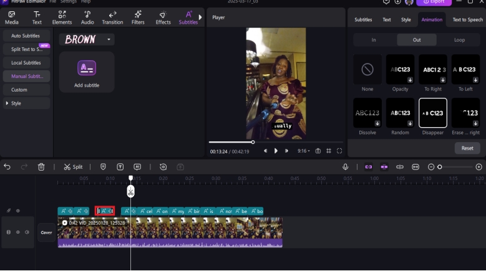The image size is (486, 271).
Task: Enter fullscreen preview in the player
Action: (x=339, y=151)
